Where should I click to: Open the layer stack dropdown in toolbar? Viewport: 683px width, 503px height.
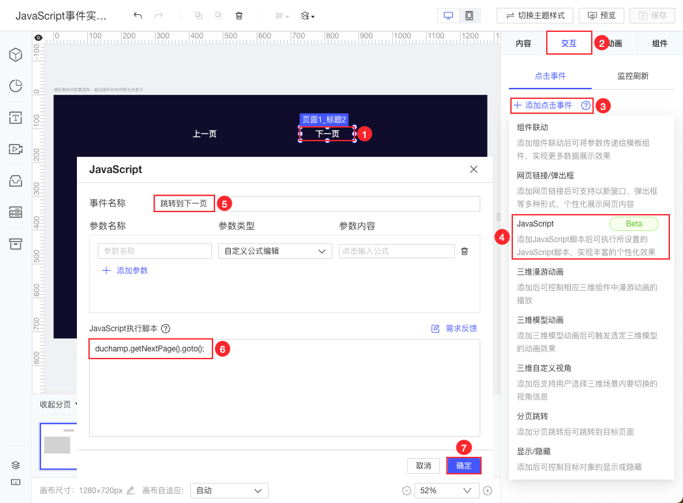(308, 16)
